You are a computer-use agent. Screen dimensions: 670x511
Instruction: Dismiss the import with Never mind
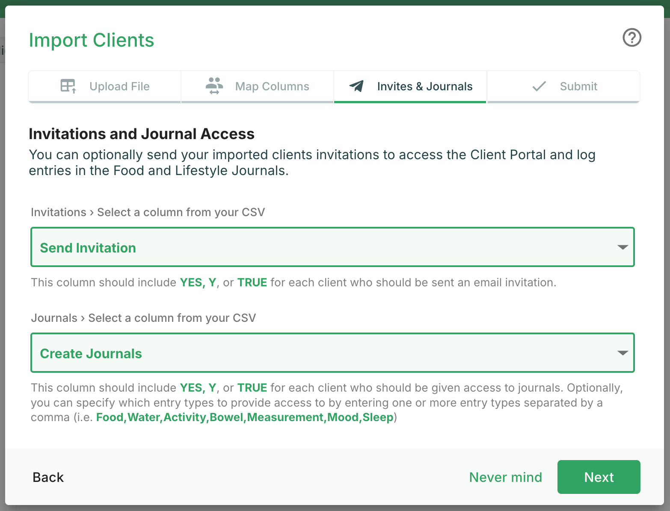click(506, 477)
